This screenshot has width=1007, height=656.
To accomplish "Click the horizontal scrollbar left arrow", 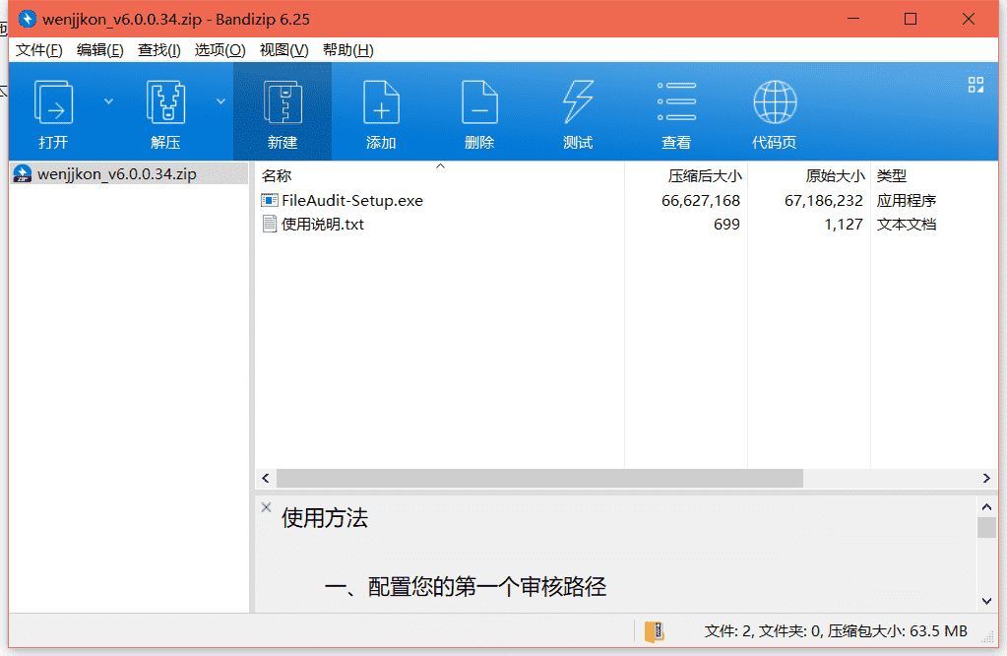I will click(265, 478).
